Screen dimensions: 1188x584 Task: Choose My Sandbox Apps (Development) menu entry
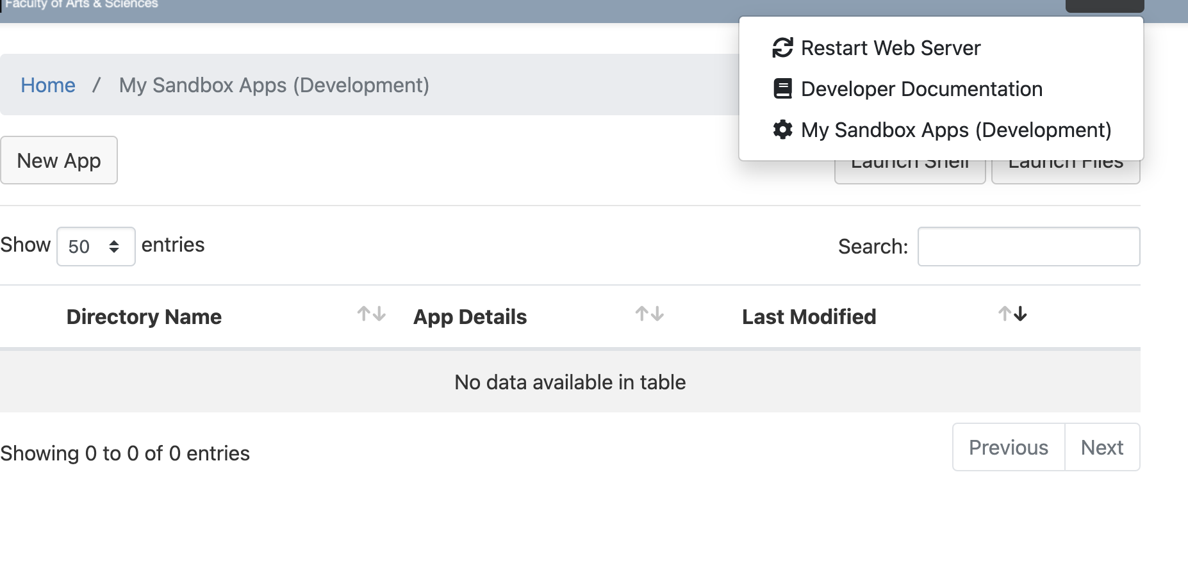[x=955, y=129]
